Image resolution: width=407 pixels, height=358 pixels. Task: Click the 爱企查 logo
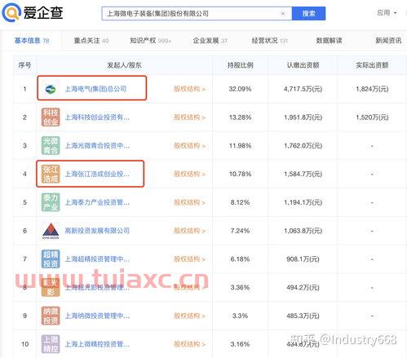pyautogui.click(x=33, y=12)
